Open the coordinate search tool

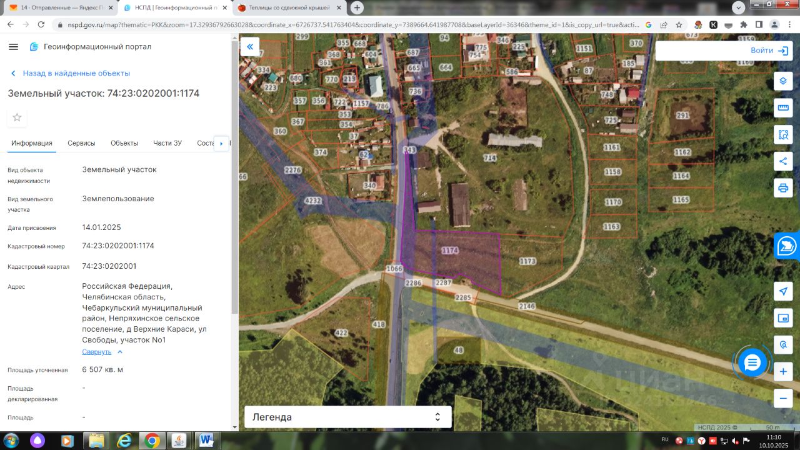(x=783, y=345)
